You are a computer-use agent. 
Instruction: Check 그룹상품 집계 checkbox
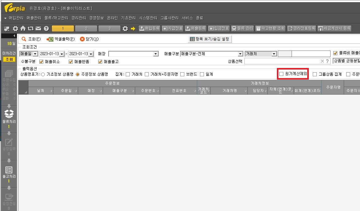[315, 74]
